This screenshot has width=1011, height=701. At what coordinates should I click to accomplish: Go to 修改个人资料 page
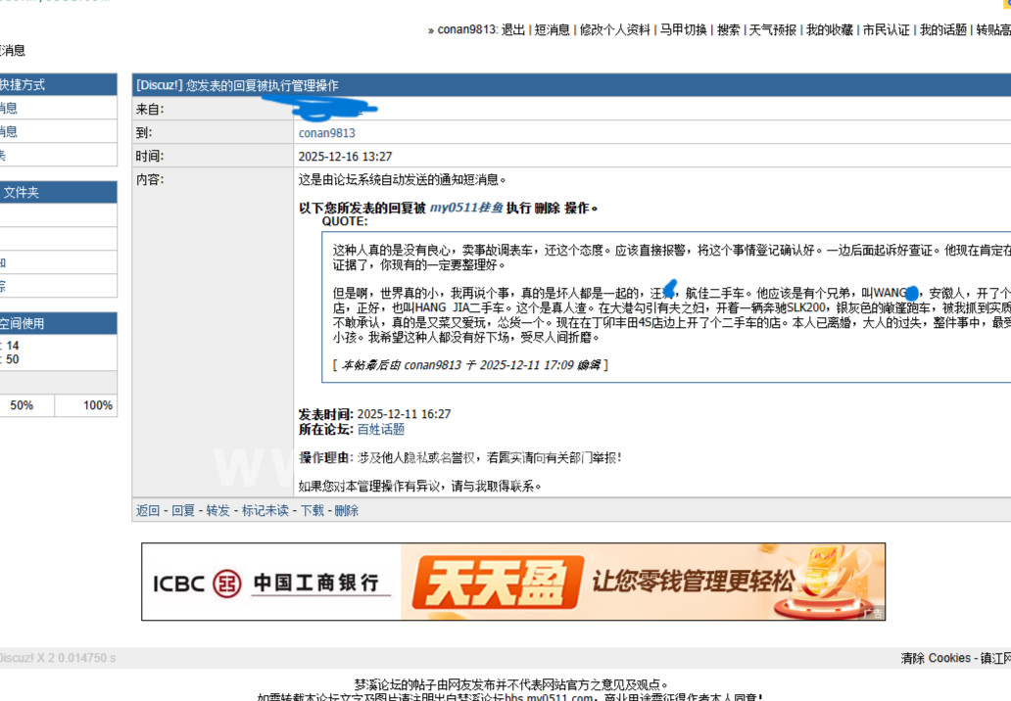[x=614, y=30]
